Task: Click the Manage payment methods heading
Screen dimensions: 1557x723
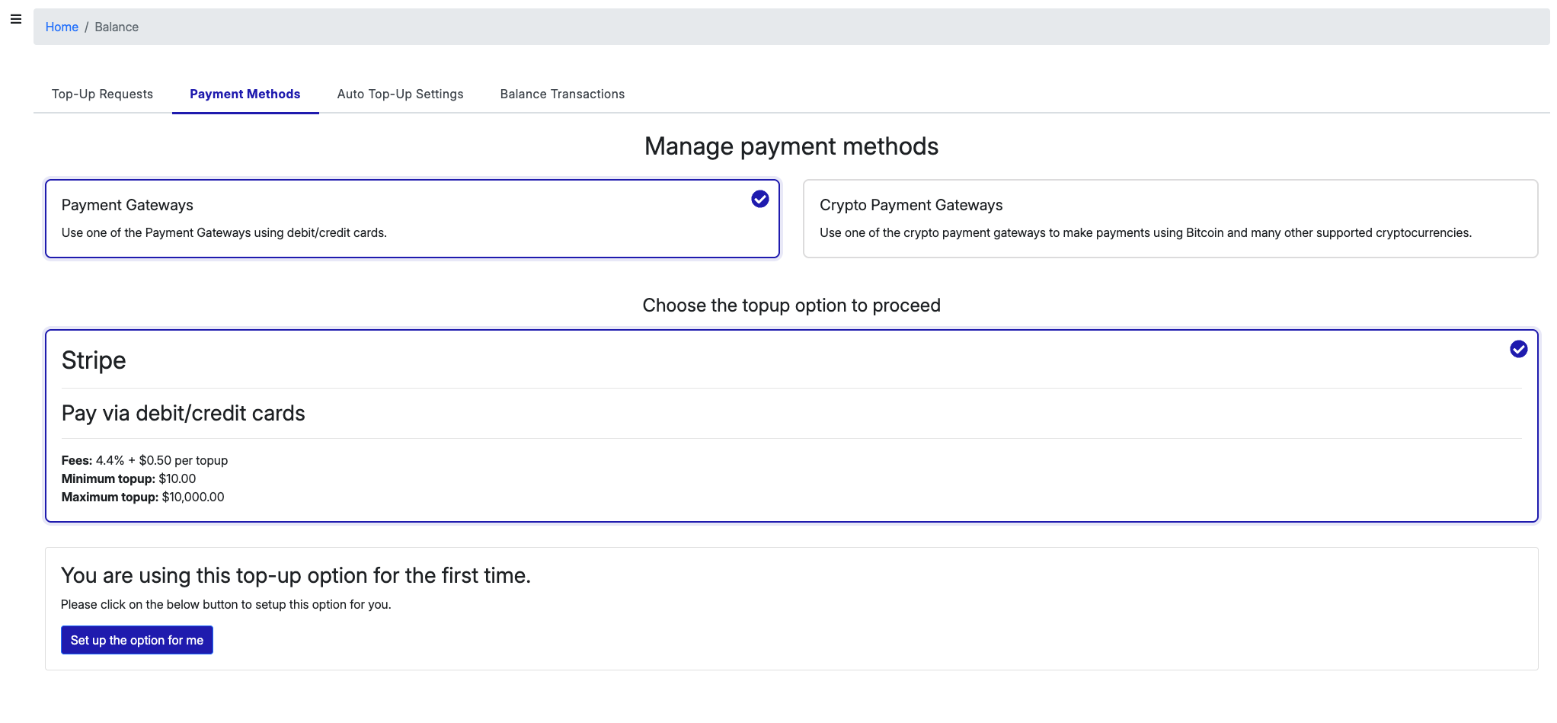Action: coord(791,146)
